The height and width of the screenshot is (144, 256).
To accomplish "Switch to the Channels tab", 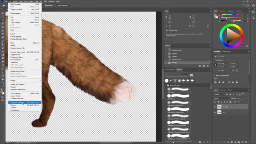I will [223, 90].
